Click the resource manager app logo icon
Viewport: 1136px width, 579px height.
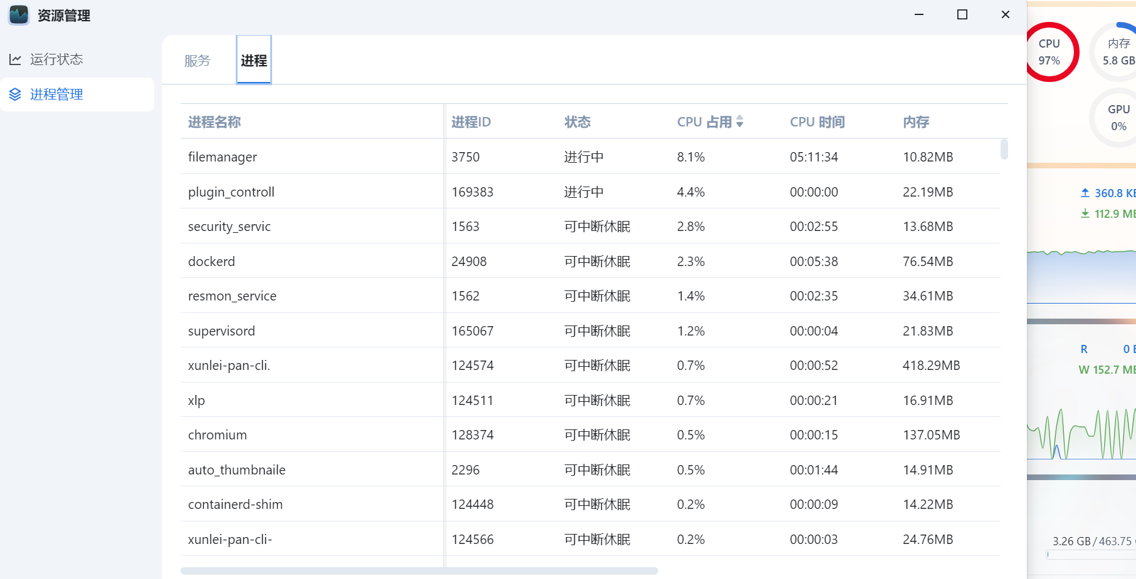tap(19, 15)
